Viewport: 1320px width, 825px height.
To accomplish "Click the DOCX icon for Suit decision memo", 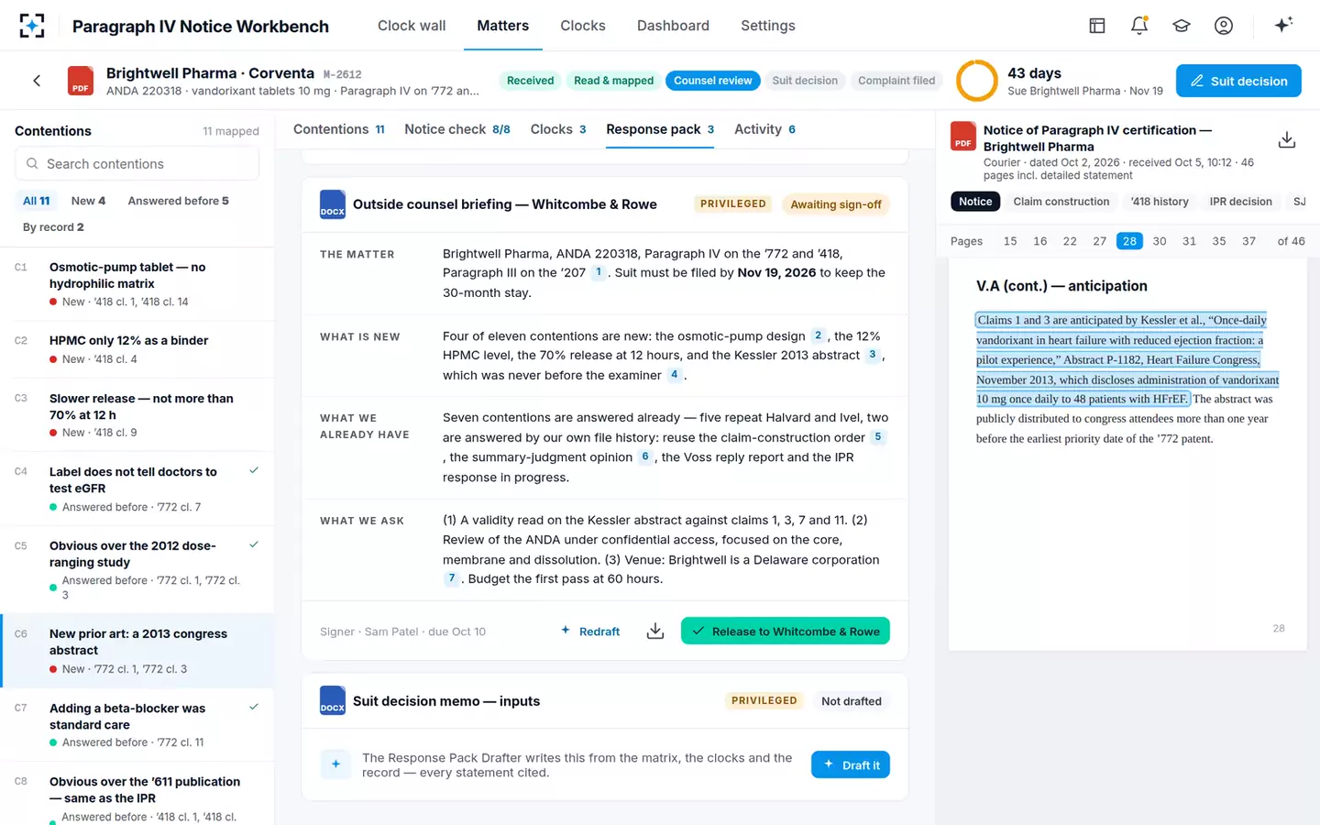I will 333,701.
